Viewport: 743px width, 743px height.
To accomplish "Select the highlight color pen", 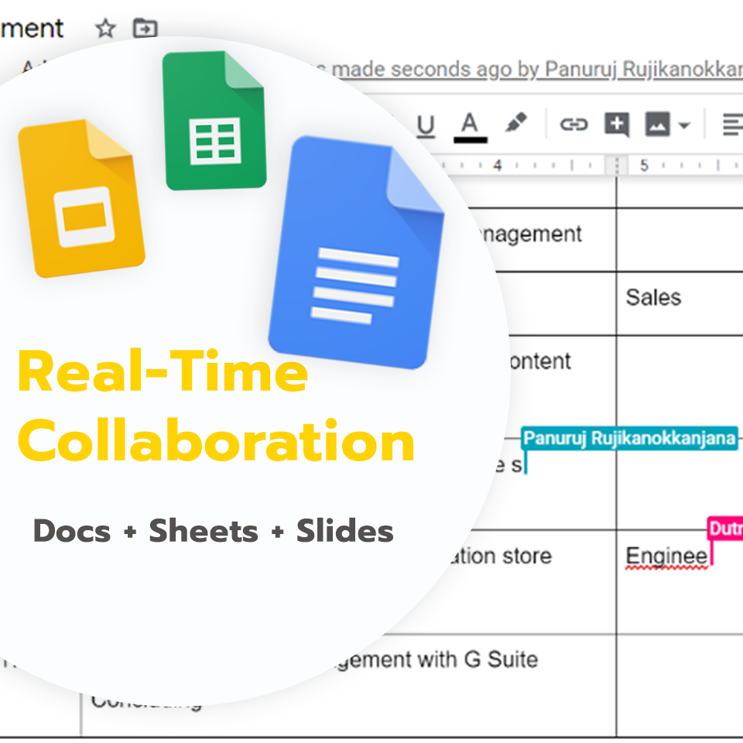I will click(x=516, y=123).
